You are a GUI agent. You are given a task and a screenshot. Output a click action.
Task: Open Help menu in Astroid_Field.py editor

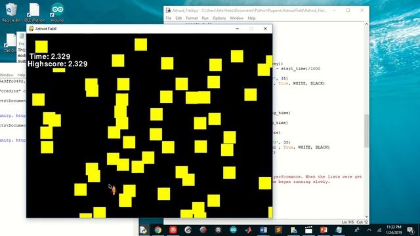point(251,18)
